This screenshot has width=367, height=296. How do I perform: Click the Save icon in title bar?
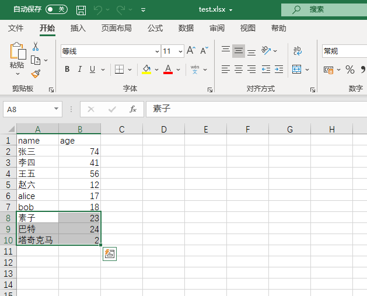pyautogui.click(x=81, y=10)
